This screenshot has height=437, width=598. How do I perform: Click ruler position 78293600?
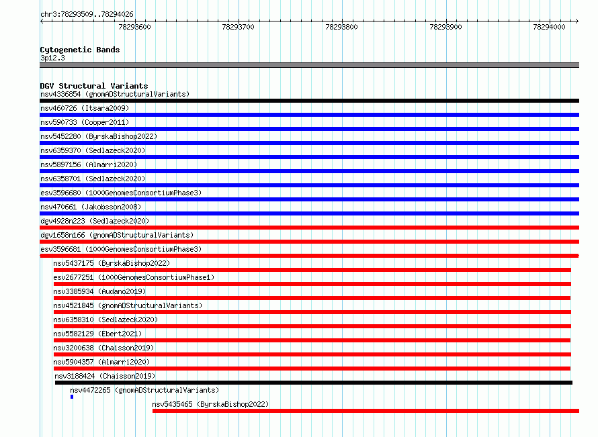(x=134, y=27)
